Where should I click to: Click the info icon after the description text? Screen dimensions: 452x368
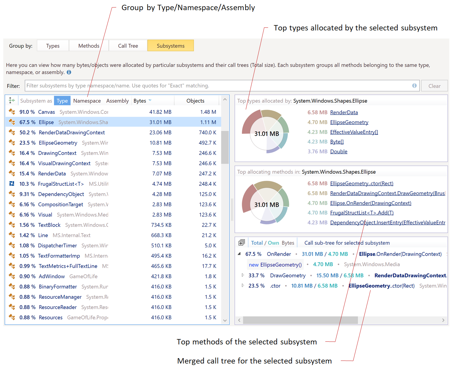point(69,72)
